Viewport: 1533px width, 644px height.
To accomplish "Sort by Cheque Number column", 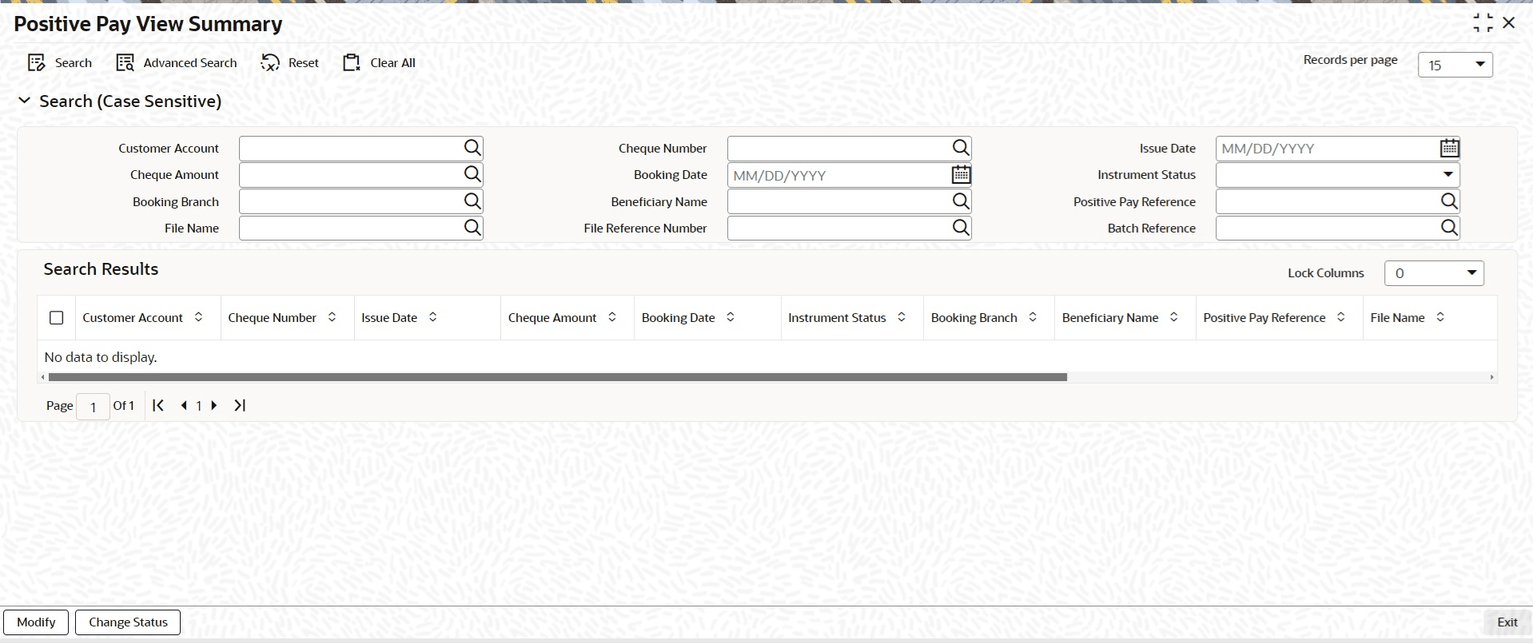I will [x=332, y=317].
